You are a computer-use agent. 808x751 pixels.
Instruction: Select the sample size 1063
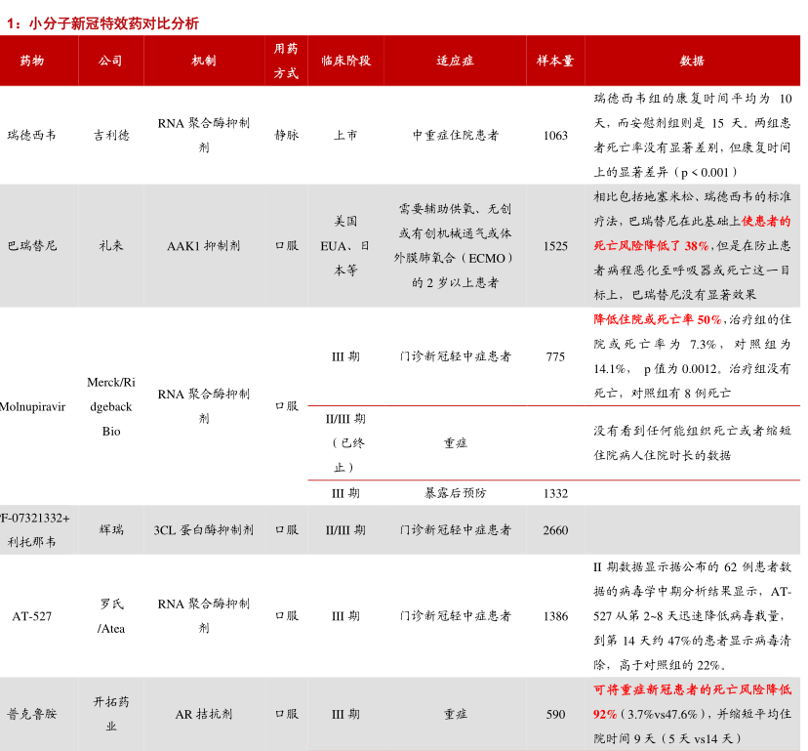tap(555, 136)
